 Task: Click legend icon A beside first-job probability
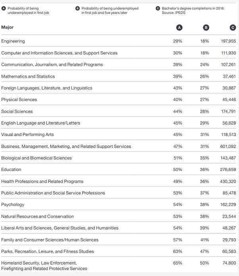4,8
